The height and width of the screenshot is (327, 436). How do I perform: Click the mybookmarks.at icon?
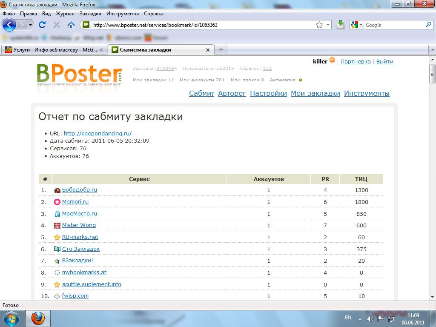57,273
